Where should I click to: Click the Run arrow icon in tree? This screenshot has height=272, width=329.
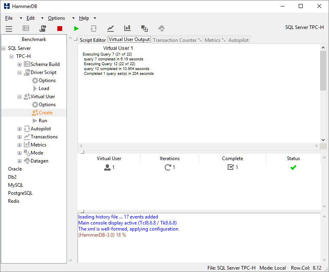(35, 121)
